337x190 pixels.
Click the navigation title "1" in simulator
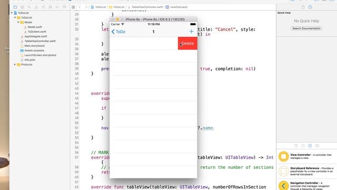point(153,32)
